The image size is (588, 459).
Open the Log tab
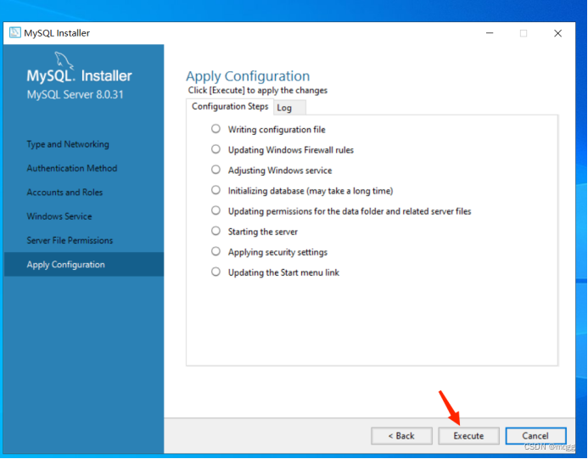coord(289,108)
